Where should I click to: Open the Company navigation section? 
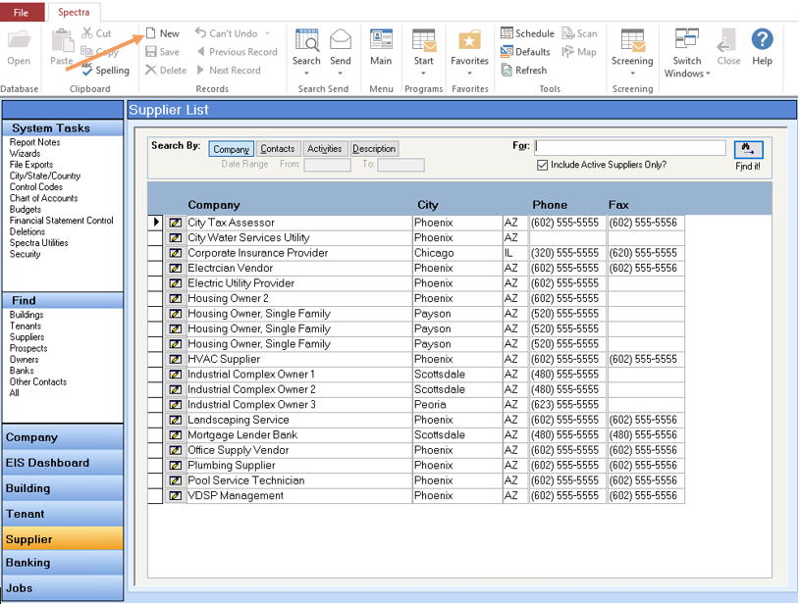coord(63,437)
